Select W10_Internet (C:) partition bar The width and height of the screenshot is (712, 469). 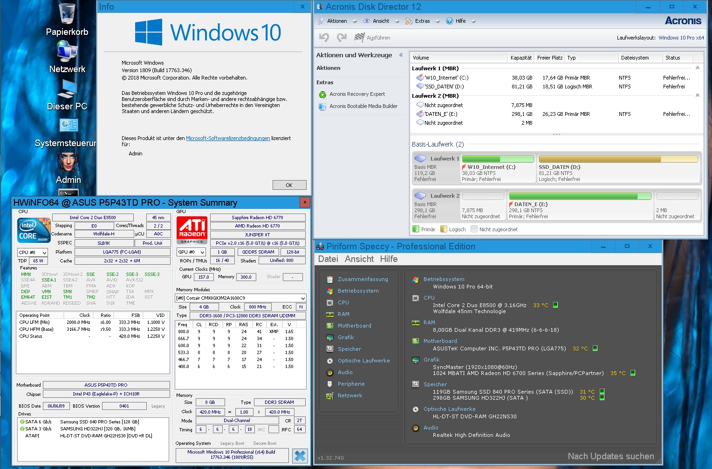coord(498,169)
